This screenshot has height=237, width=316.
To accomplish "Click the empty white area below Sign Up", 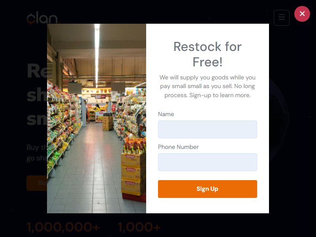I will 207,205.
